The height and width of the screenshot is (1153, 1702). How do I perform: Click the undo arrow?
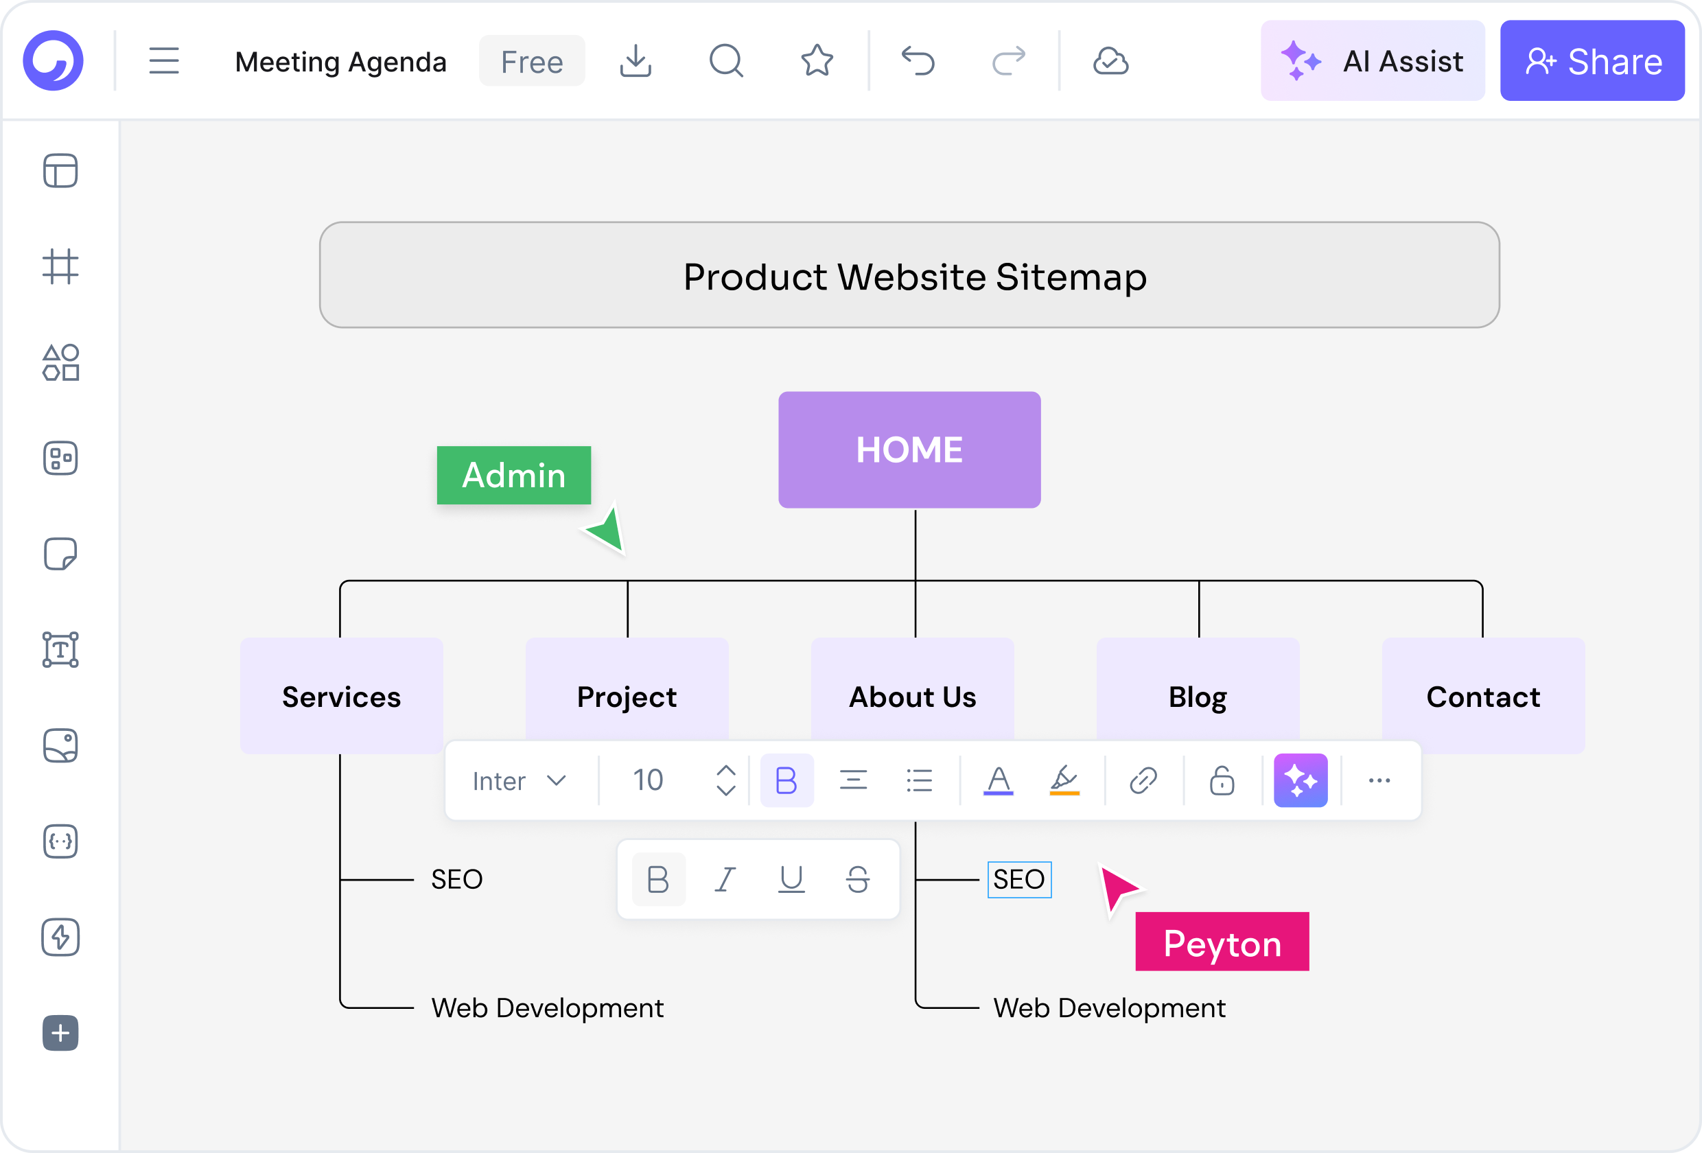(918, 61)
